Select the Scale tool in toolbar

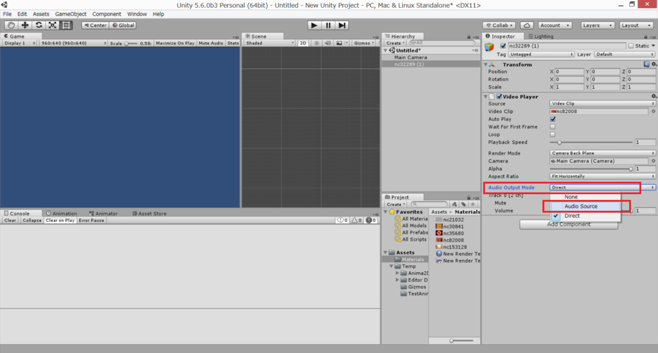(53, 25)
